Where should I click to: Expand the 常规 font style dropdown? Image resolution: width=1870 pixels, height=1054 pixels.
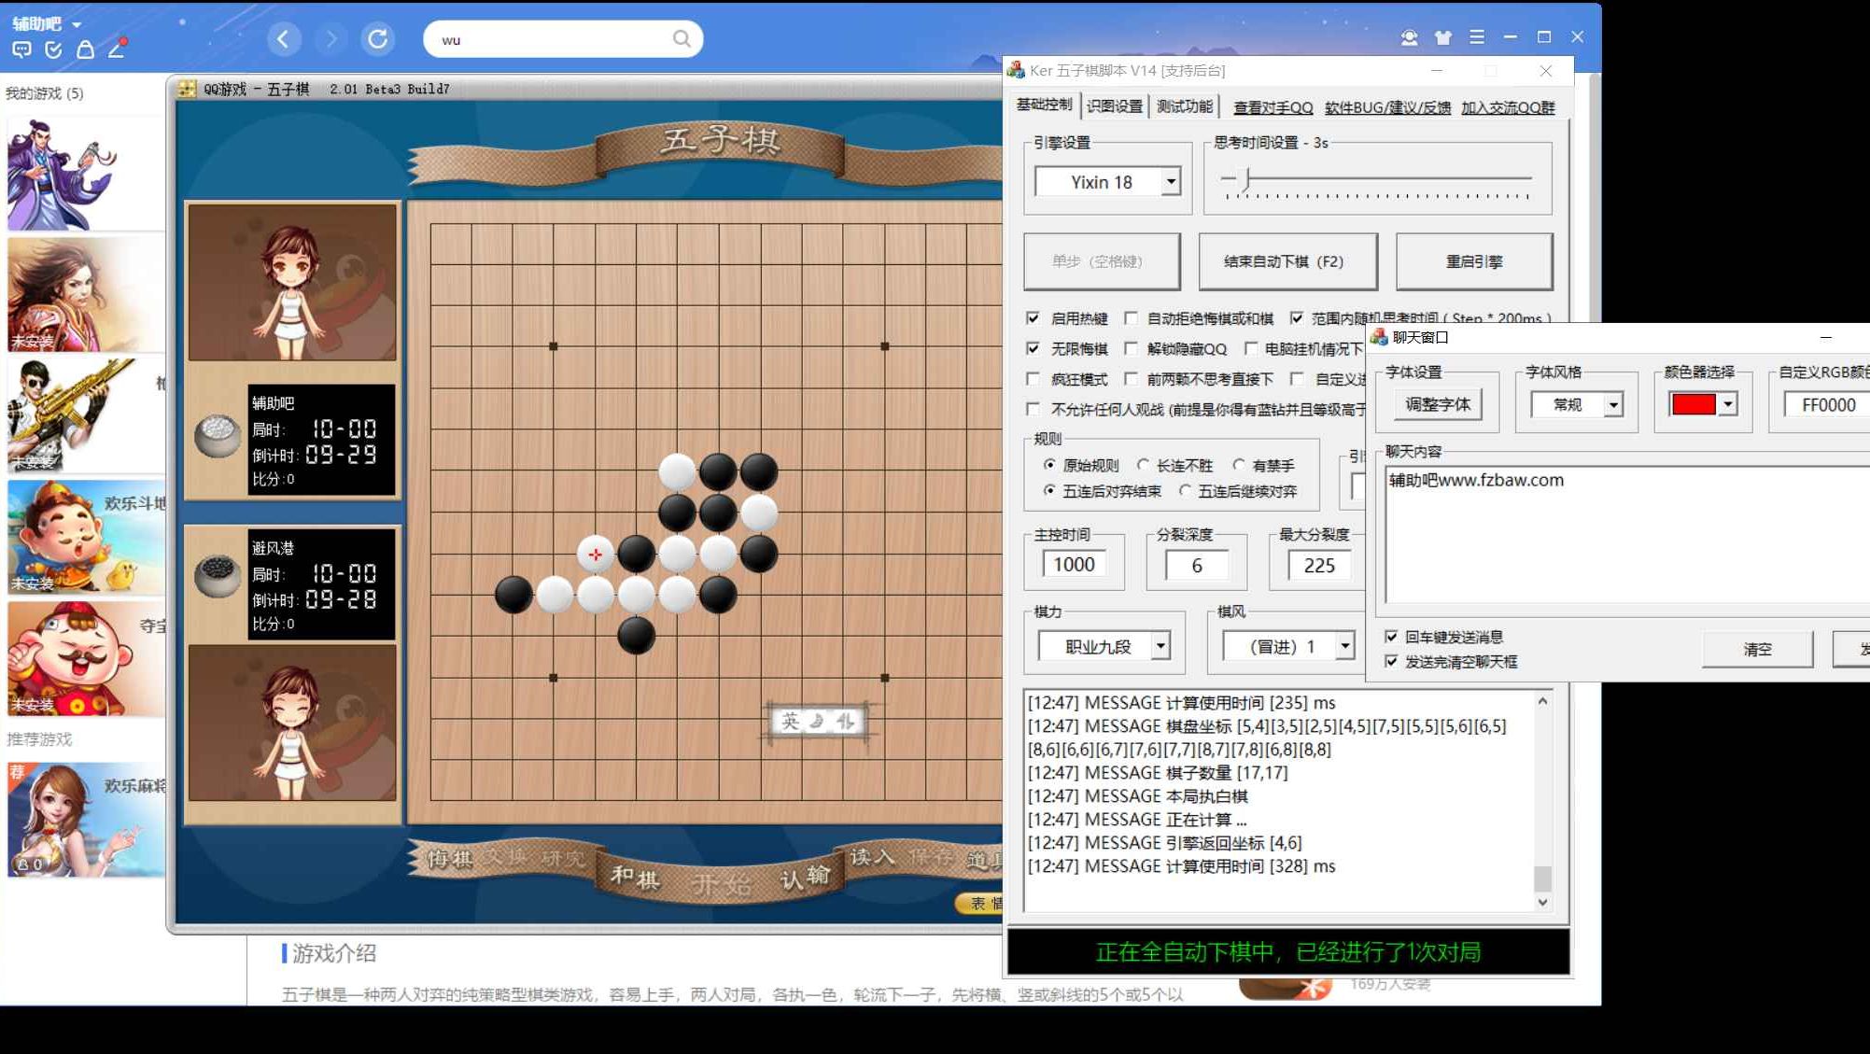(x=1612, y=405)
